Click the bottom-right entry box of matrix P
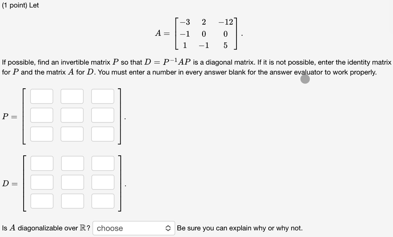 pos(102,134)
